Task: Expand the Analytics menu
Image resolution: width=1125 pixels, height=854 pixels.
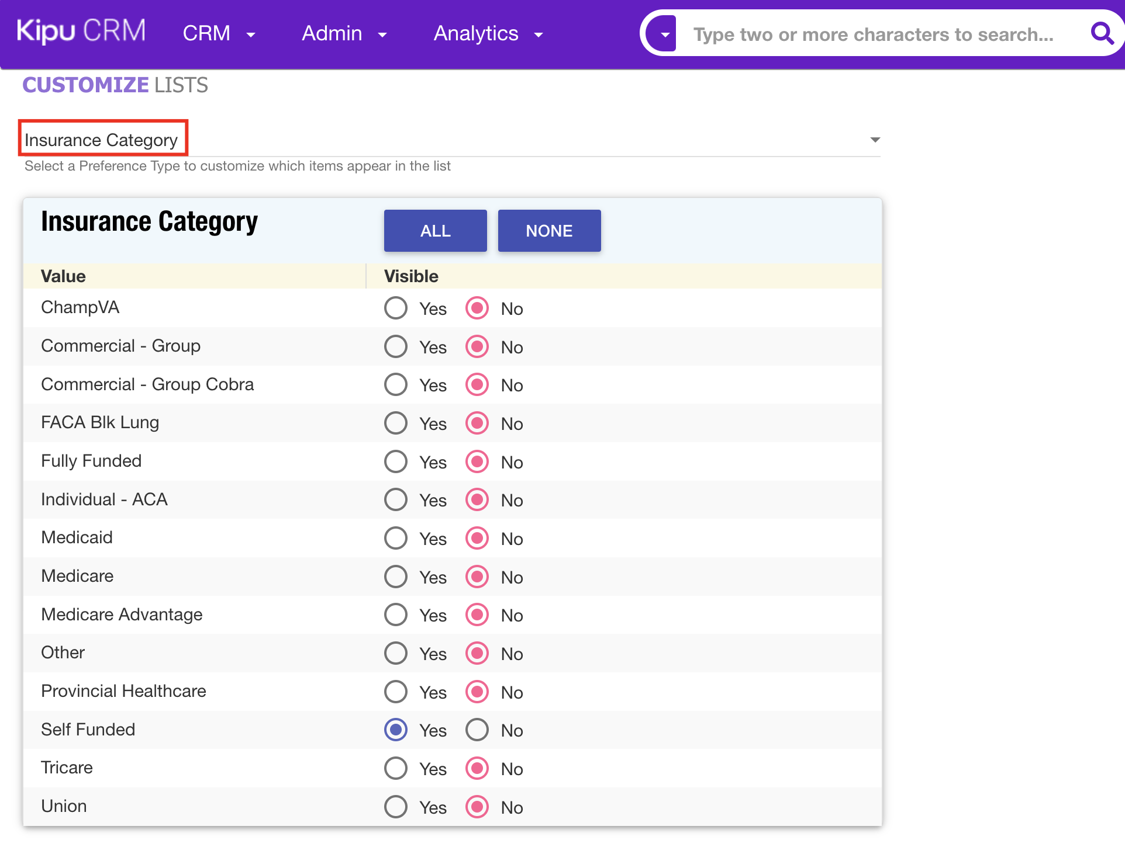Action: point(488,34)
